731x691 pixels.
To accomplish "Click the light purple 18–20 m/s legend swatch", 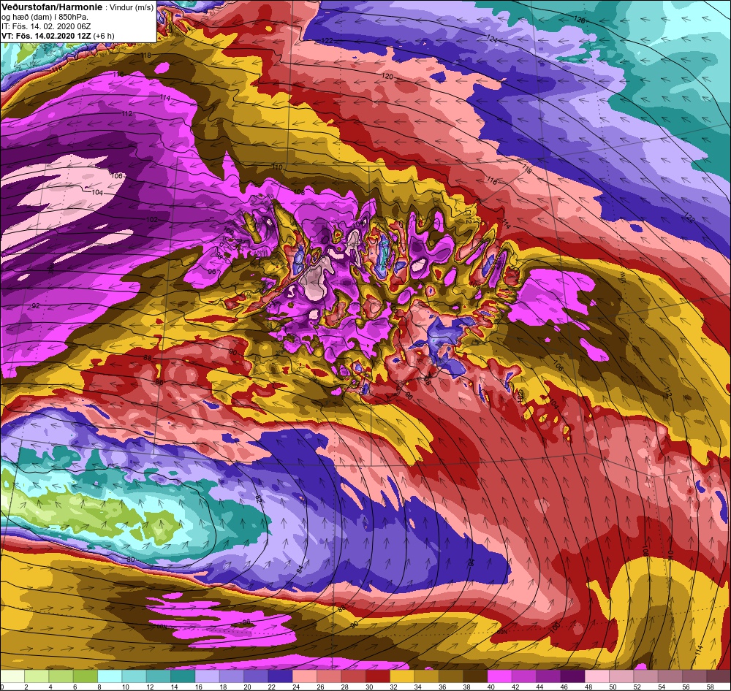I will (231, 676).
